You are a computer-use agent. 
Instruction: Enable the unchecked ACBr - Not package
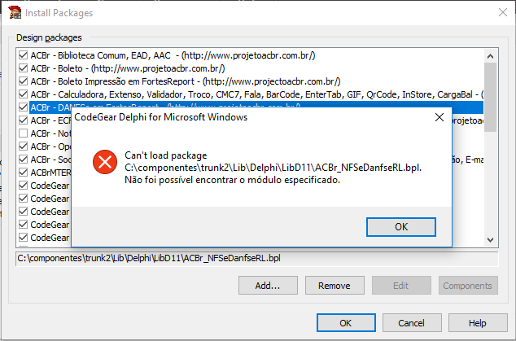23,133
